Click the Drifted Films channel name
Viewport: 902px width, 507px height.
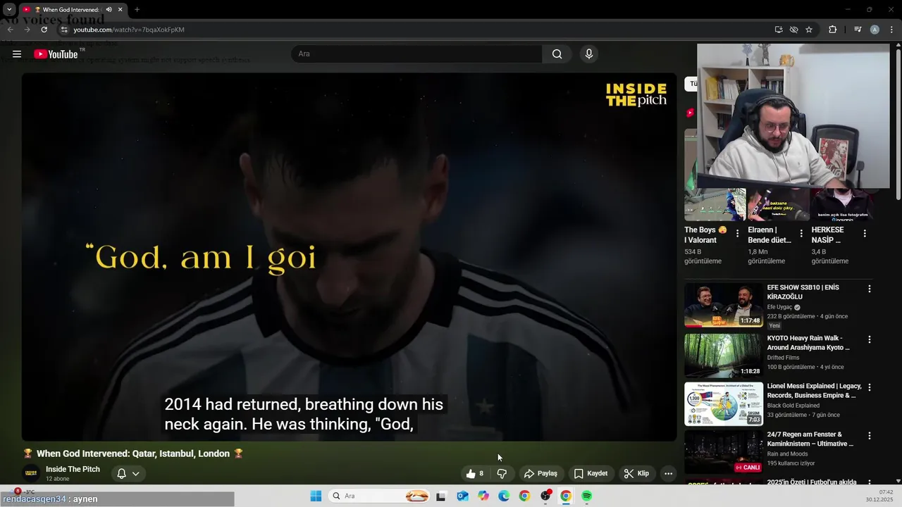[784, 358]
